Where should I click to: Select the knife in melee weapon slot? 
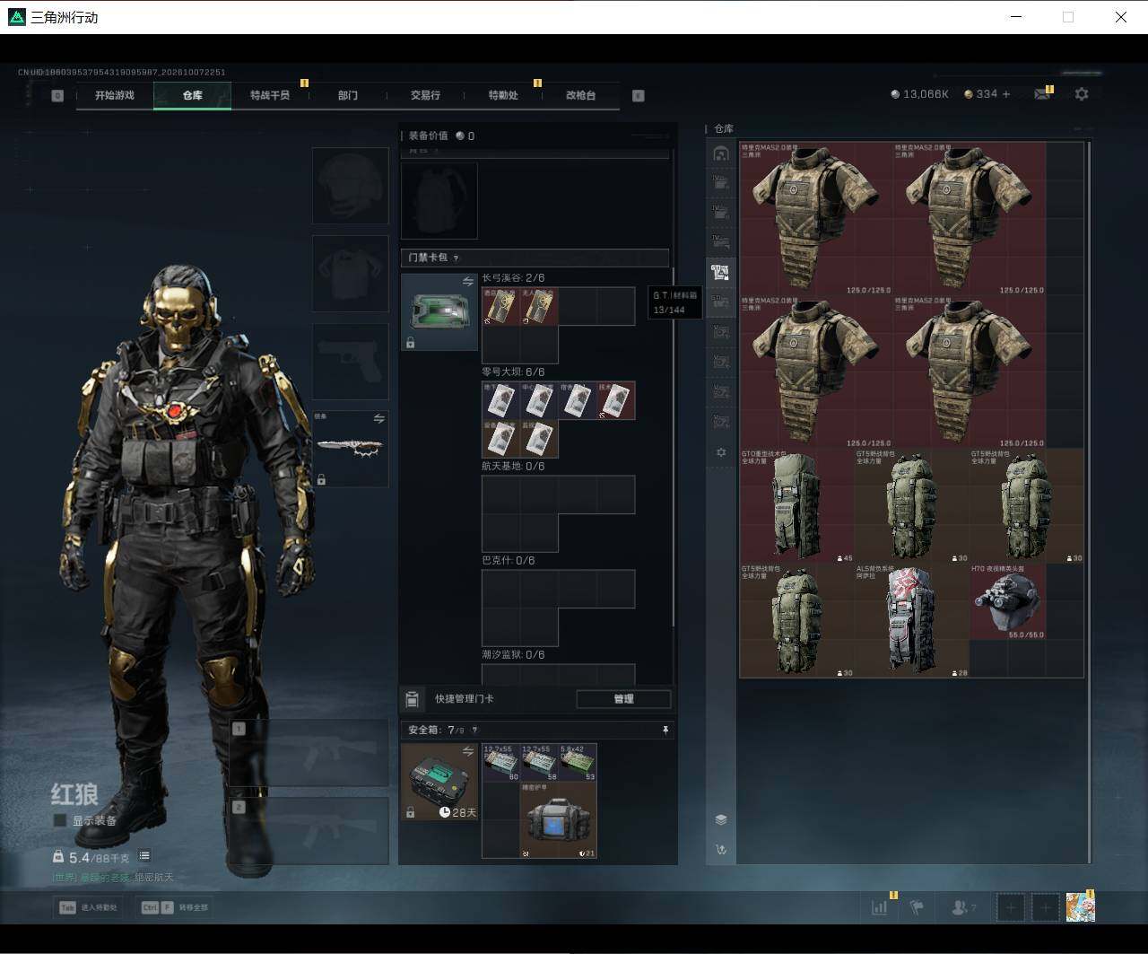pyautogui.click(x=351, y=449)
